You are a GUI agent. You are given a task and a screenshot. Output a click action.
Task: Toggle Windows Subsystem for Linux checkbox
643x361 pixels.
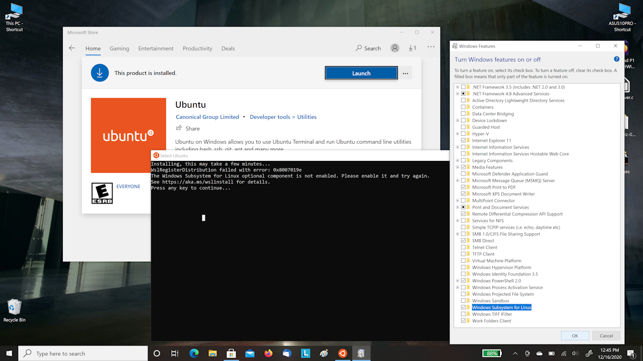[x=463, y=308]
